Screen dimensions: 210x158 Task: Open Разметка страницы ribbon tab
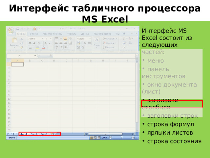52,34
